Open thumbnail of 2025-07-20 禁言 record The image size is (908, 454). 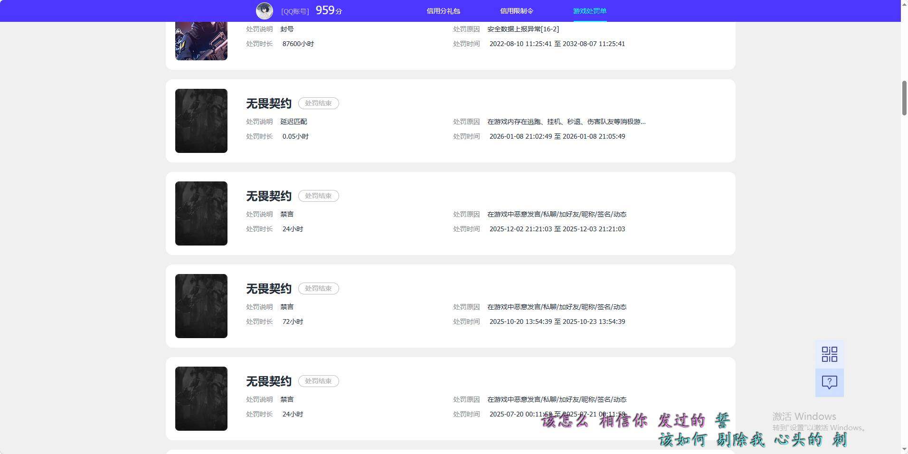pos(201,398)
